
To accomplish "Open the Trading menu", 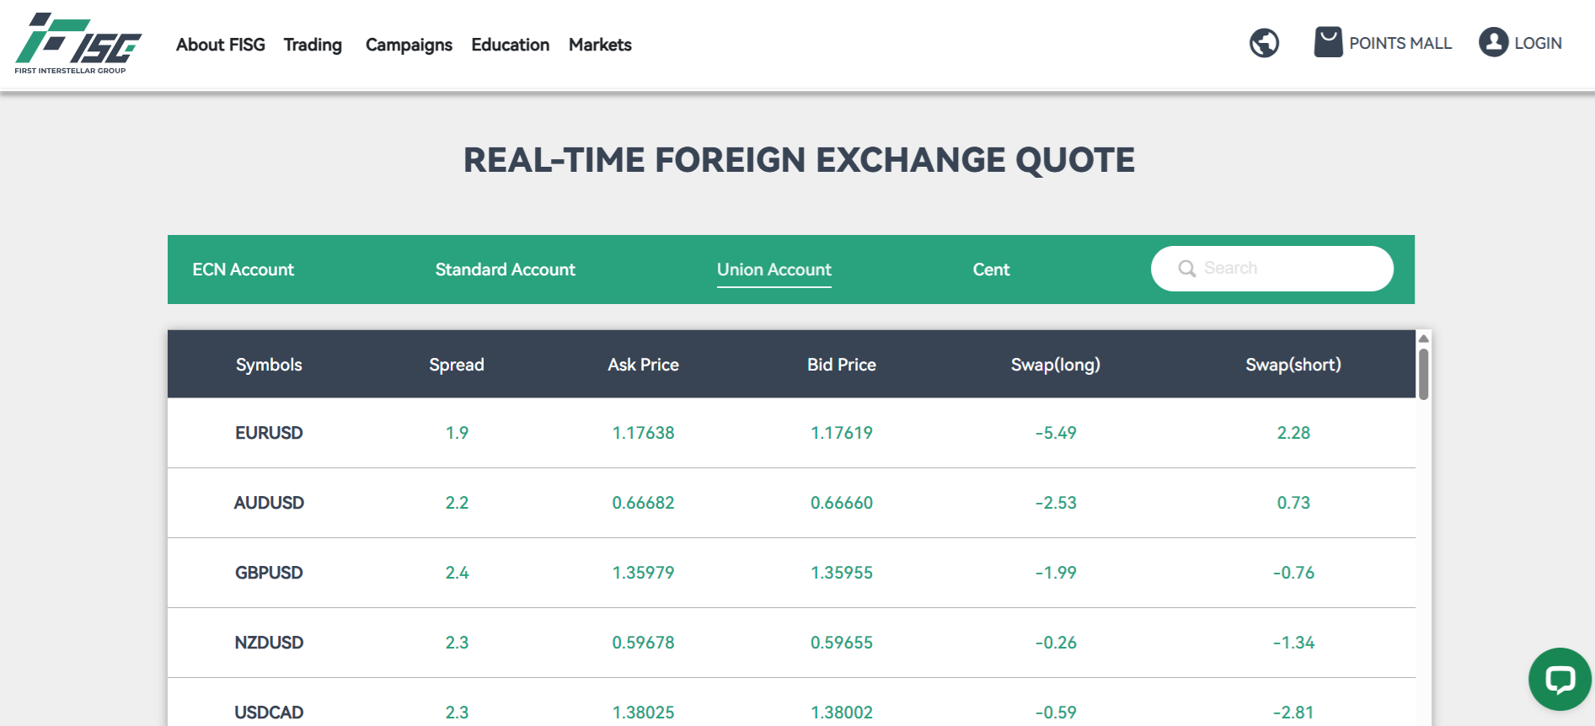I will [313, 45].
